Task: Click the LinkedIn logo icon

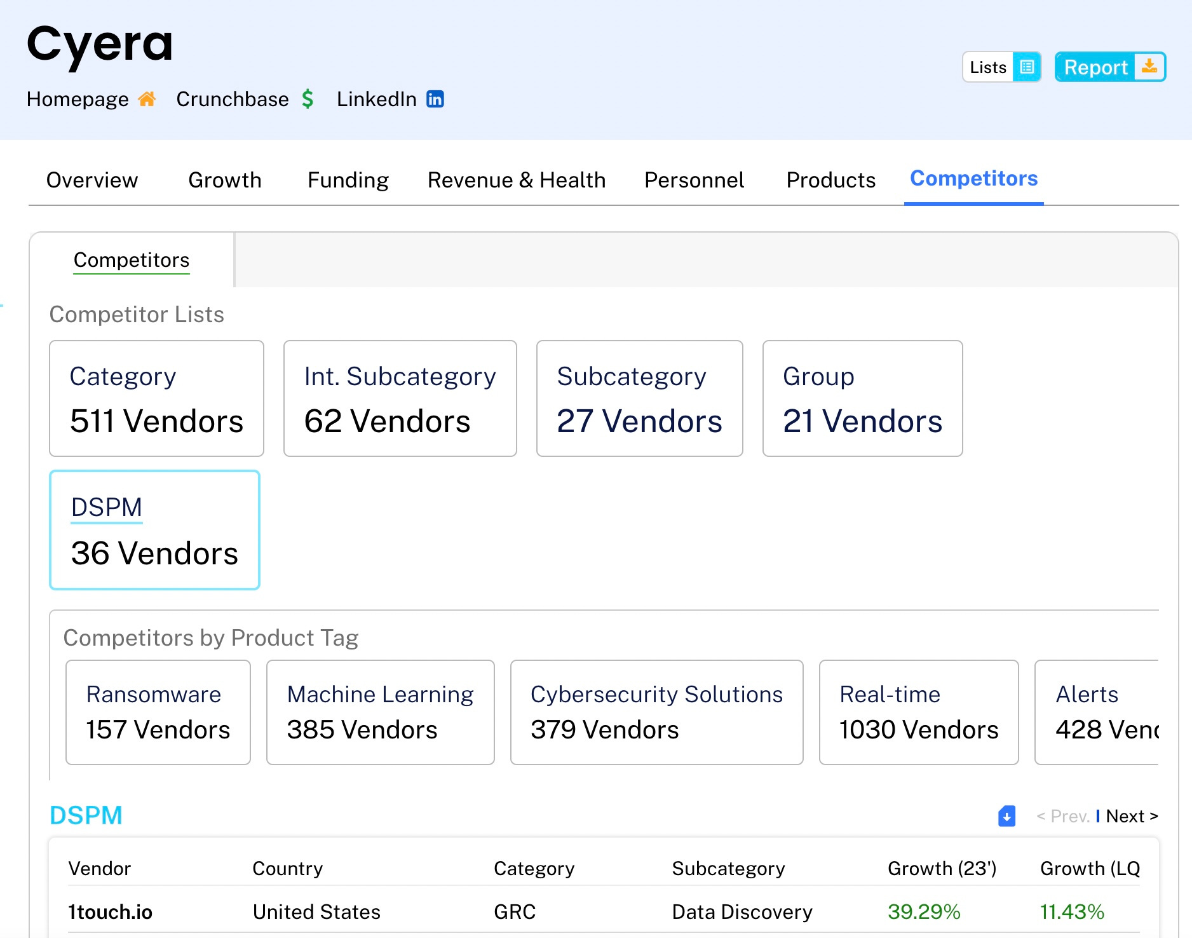Action: (x=435, y=99)
